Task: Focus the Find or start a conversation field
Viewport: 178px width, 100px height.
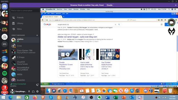Action: tap(25, 11)
